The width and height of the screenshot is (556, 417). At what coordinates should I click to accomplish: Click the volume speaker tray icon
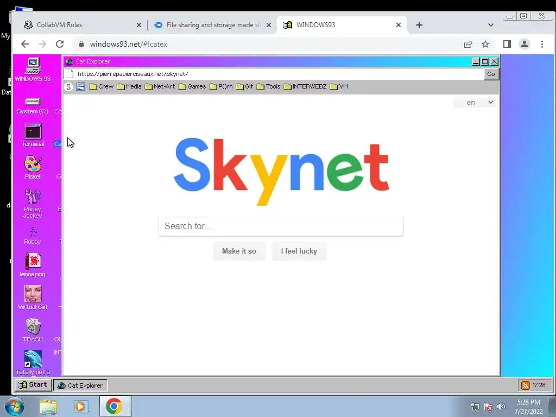[x=501, y=407]
